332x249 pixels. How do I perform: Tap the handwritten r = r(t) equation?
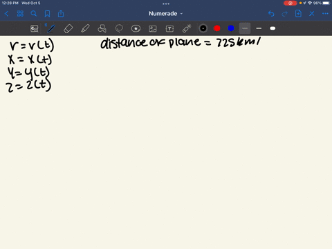pos(32,46)
